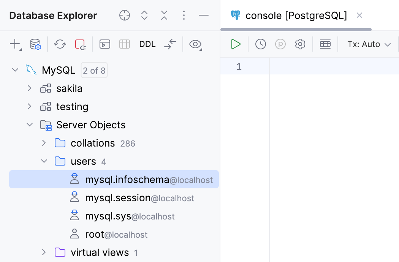Click the Select Opened Element crosshair icon

coord(124,16)
